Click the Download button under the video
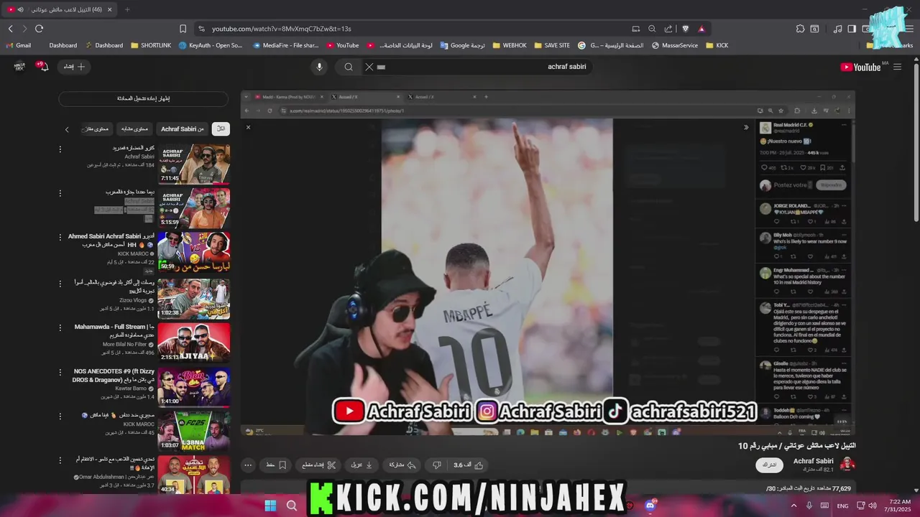 (362, 465)
